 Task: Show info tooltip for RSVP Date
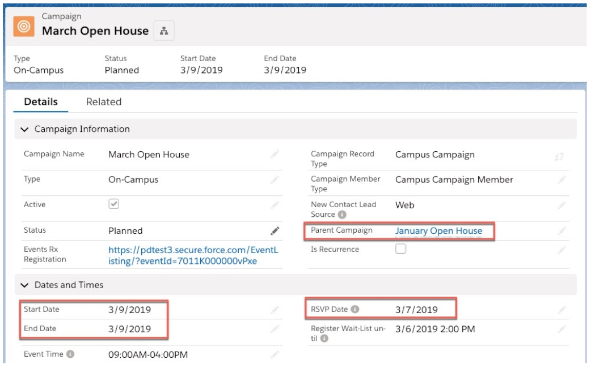click(355, 309)
